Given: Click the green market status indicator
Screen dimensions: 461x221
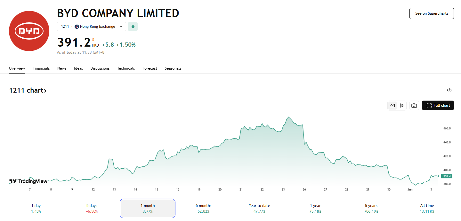Looking at the screenshot, I should pyautogui.click(x=133, y=27).
